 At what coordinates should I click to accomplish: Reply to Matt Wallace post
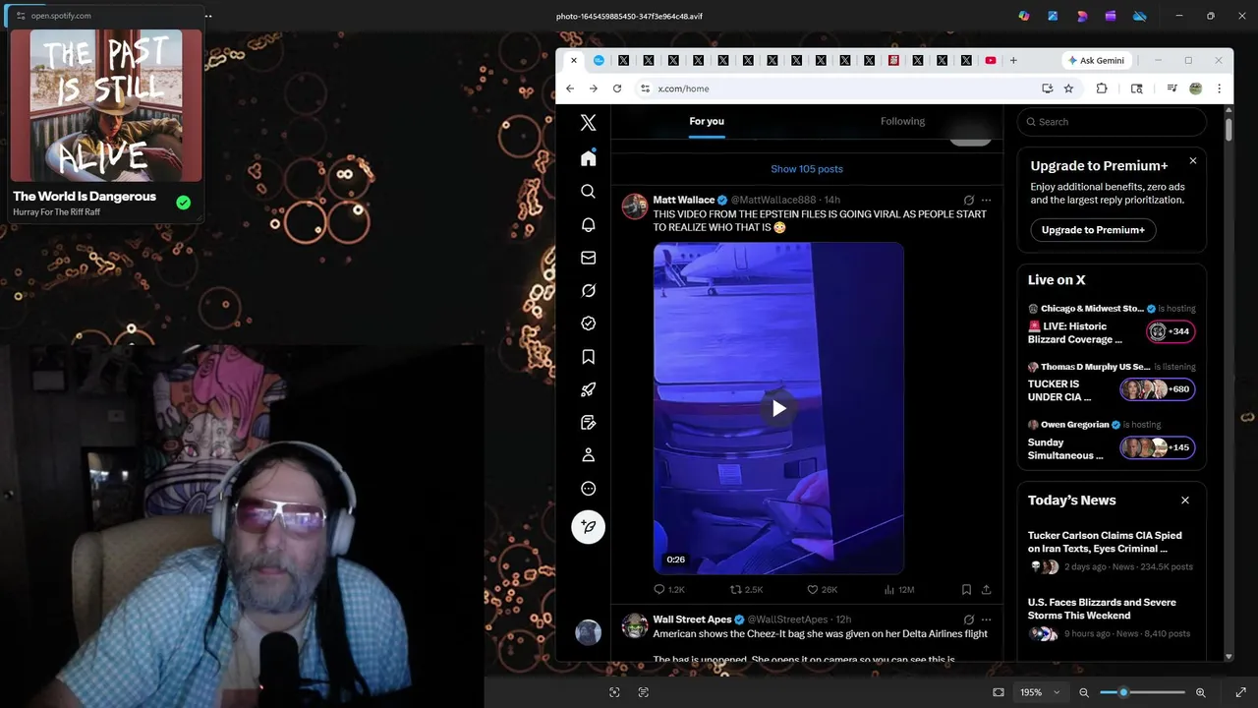click(668, 589)
